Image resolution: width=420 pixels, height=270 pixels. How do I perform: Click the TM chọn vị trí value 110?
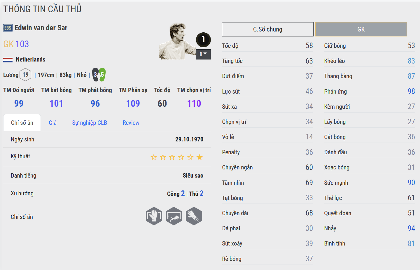click(194, 104)
